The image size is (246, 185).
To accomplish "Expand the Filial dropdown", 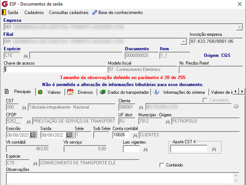I will (183, 42).
